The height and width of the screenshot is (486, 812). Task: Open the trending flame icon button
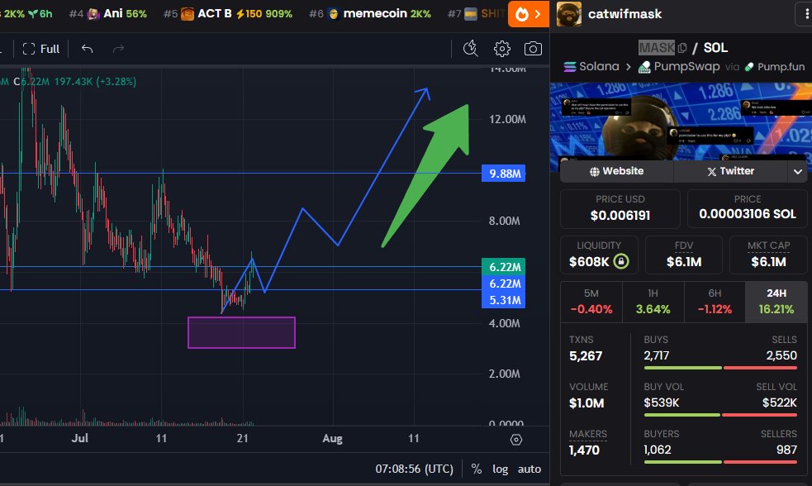coord(528,14)
